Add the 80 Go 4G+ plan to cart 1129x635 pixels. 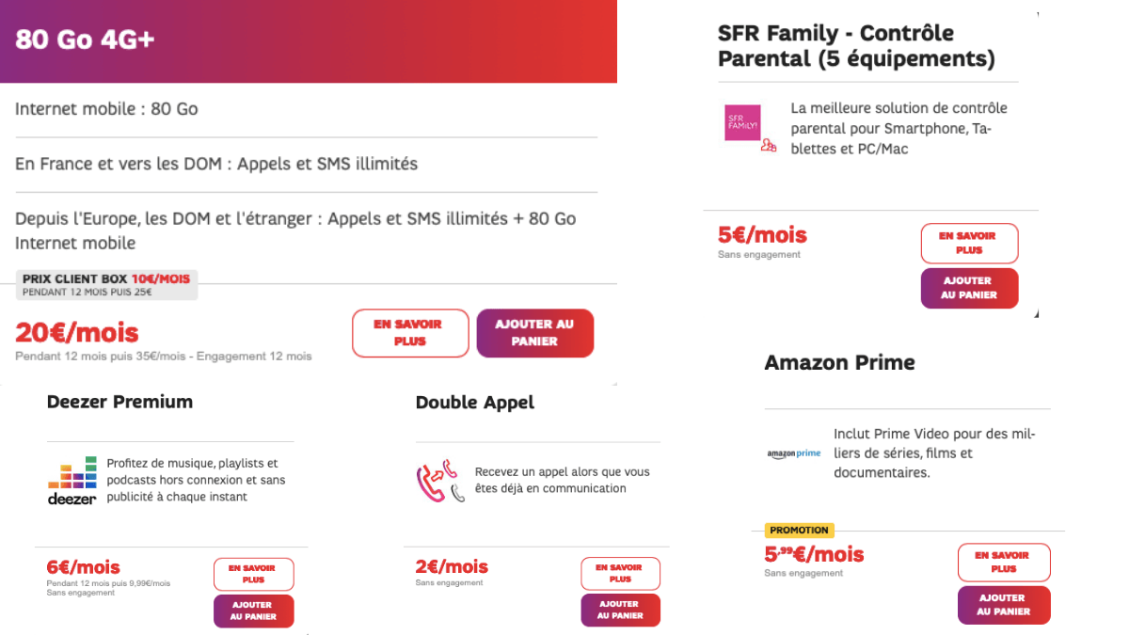535,333
